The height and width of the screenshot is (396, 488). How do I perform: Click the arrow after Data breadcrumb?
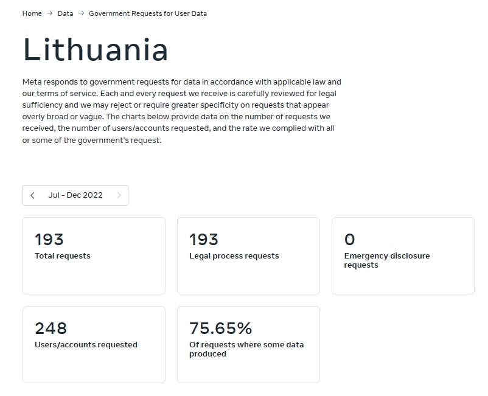click(81, 13)
